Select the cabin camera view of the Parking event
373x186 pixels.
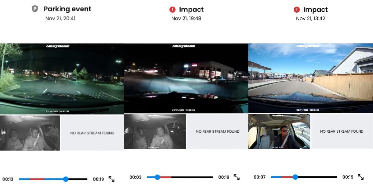(30, 131)
